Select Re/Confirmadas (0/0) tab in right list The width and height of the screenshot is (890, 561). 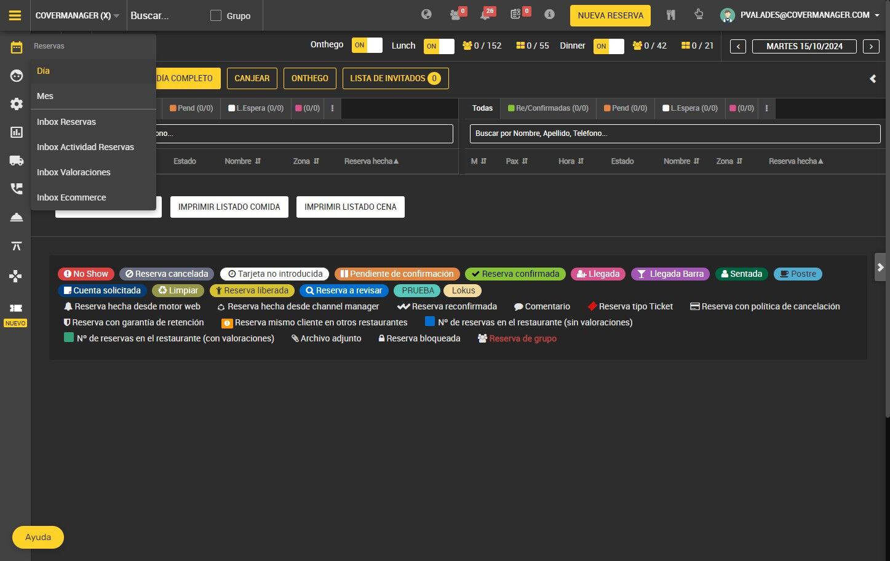click(x=548, y=108)
